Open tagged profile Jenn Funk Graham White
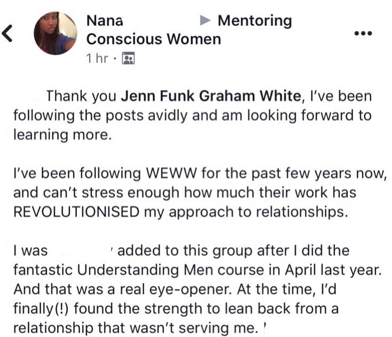Image resolution: width=392 pixels, height=337 pixels. tap(211, 96)
